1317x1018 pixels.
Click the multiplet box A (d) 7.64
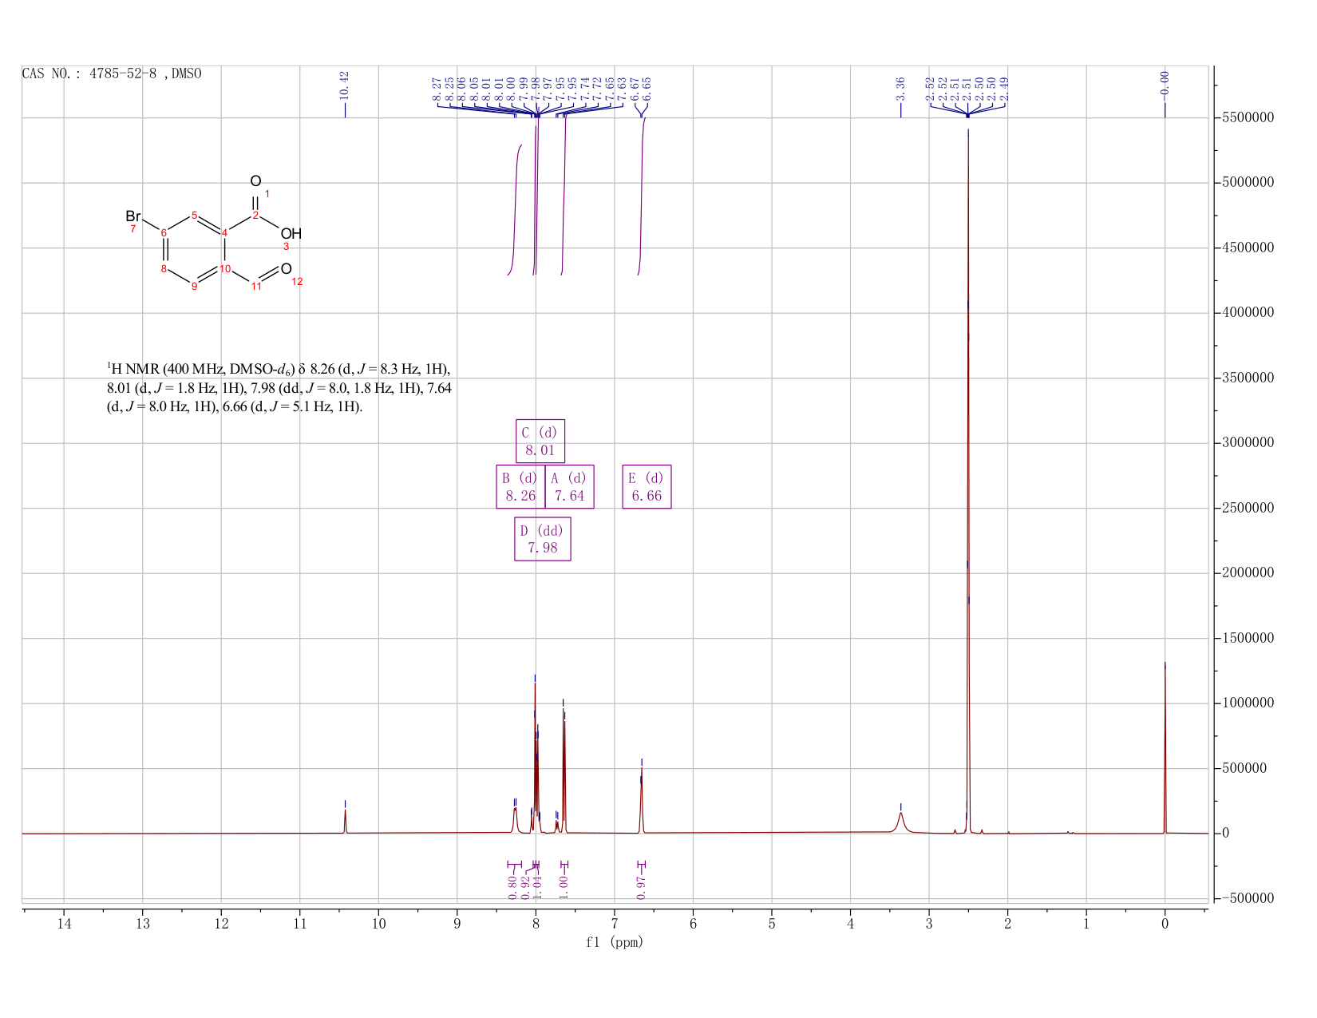[569, 486]
